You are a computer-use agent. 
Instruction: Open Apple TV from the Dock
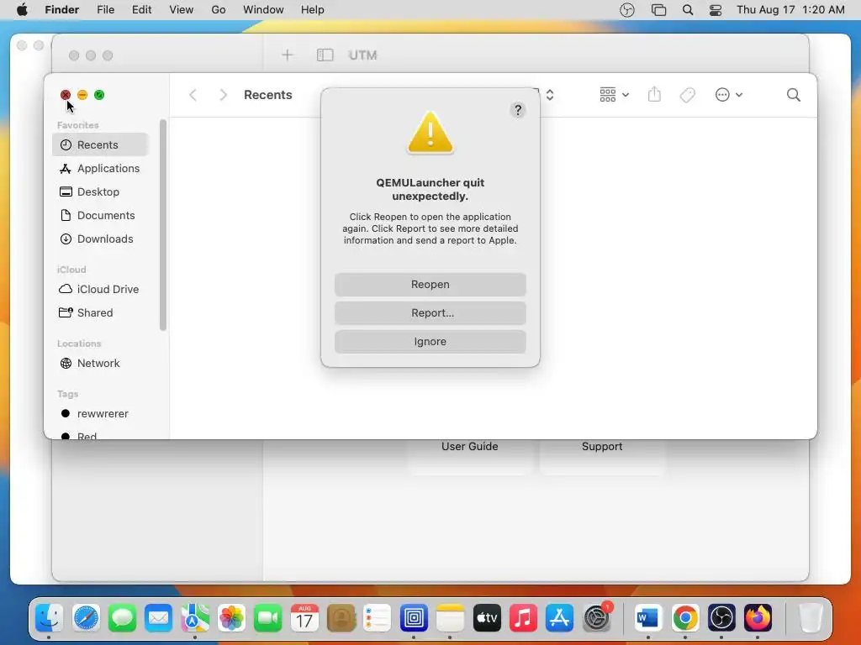pos(487,619)
